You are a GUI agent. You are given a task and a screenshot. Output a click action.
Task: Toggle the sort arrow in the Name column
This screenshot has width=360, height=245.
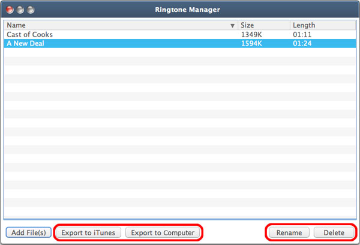(232, 26)
